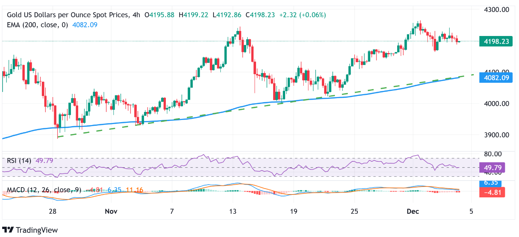Click the 13 date marker on time axis
The image size is (519, 237).
click(x=233, y=211)
